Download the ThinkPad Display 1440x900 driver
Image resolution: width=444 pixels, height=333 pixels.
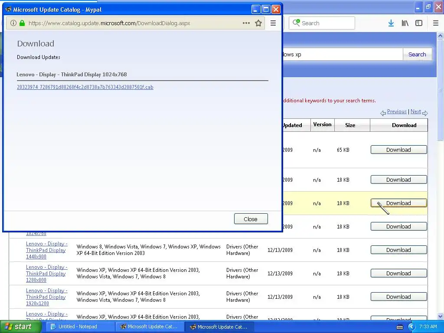pyautogui.click(x=399, y=250)
